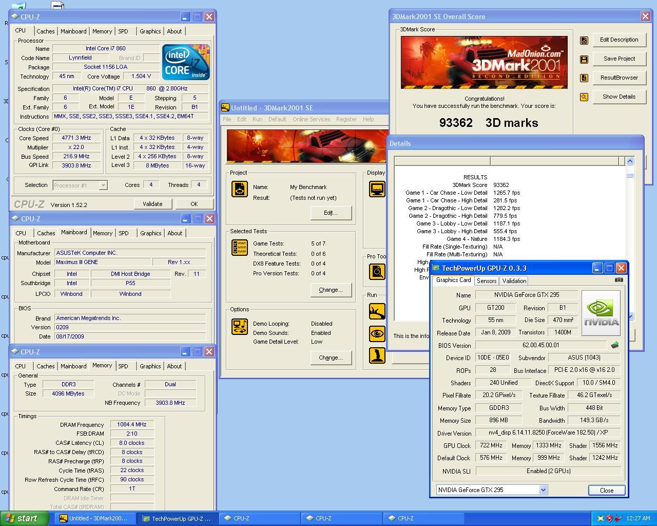Click the Save Project button
The image size is (657, 526).
point(619,59)
